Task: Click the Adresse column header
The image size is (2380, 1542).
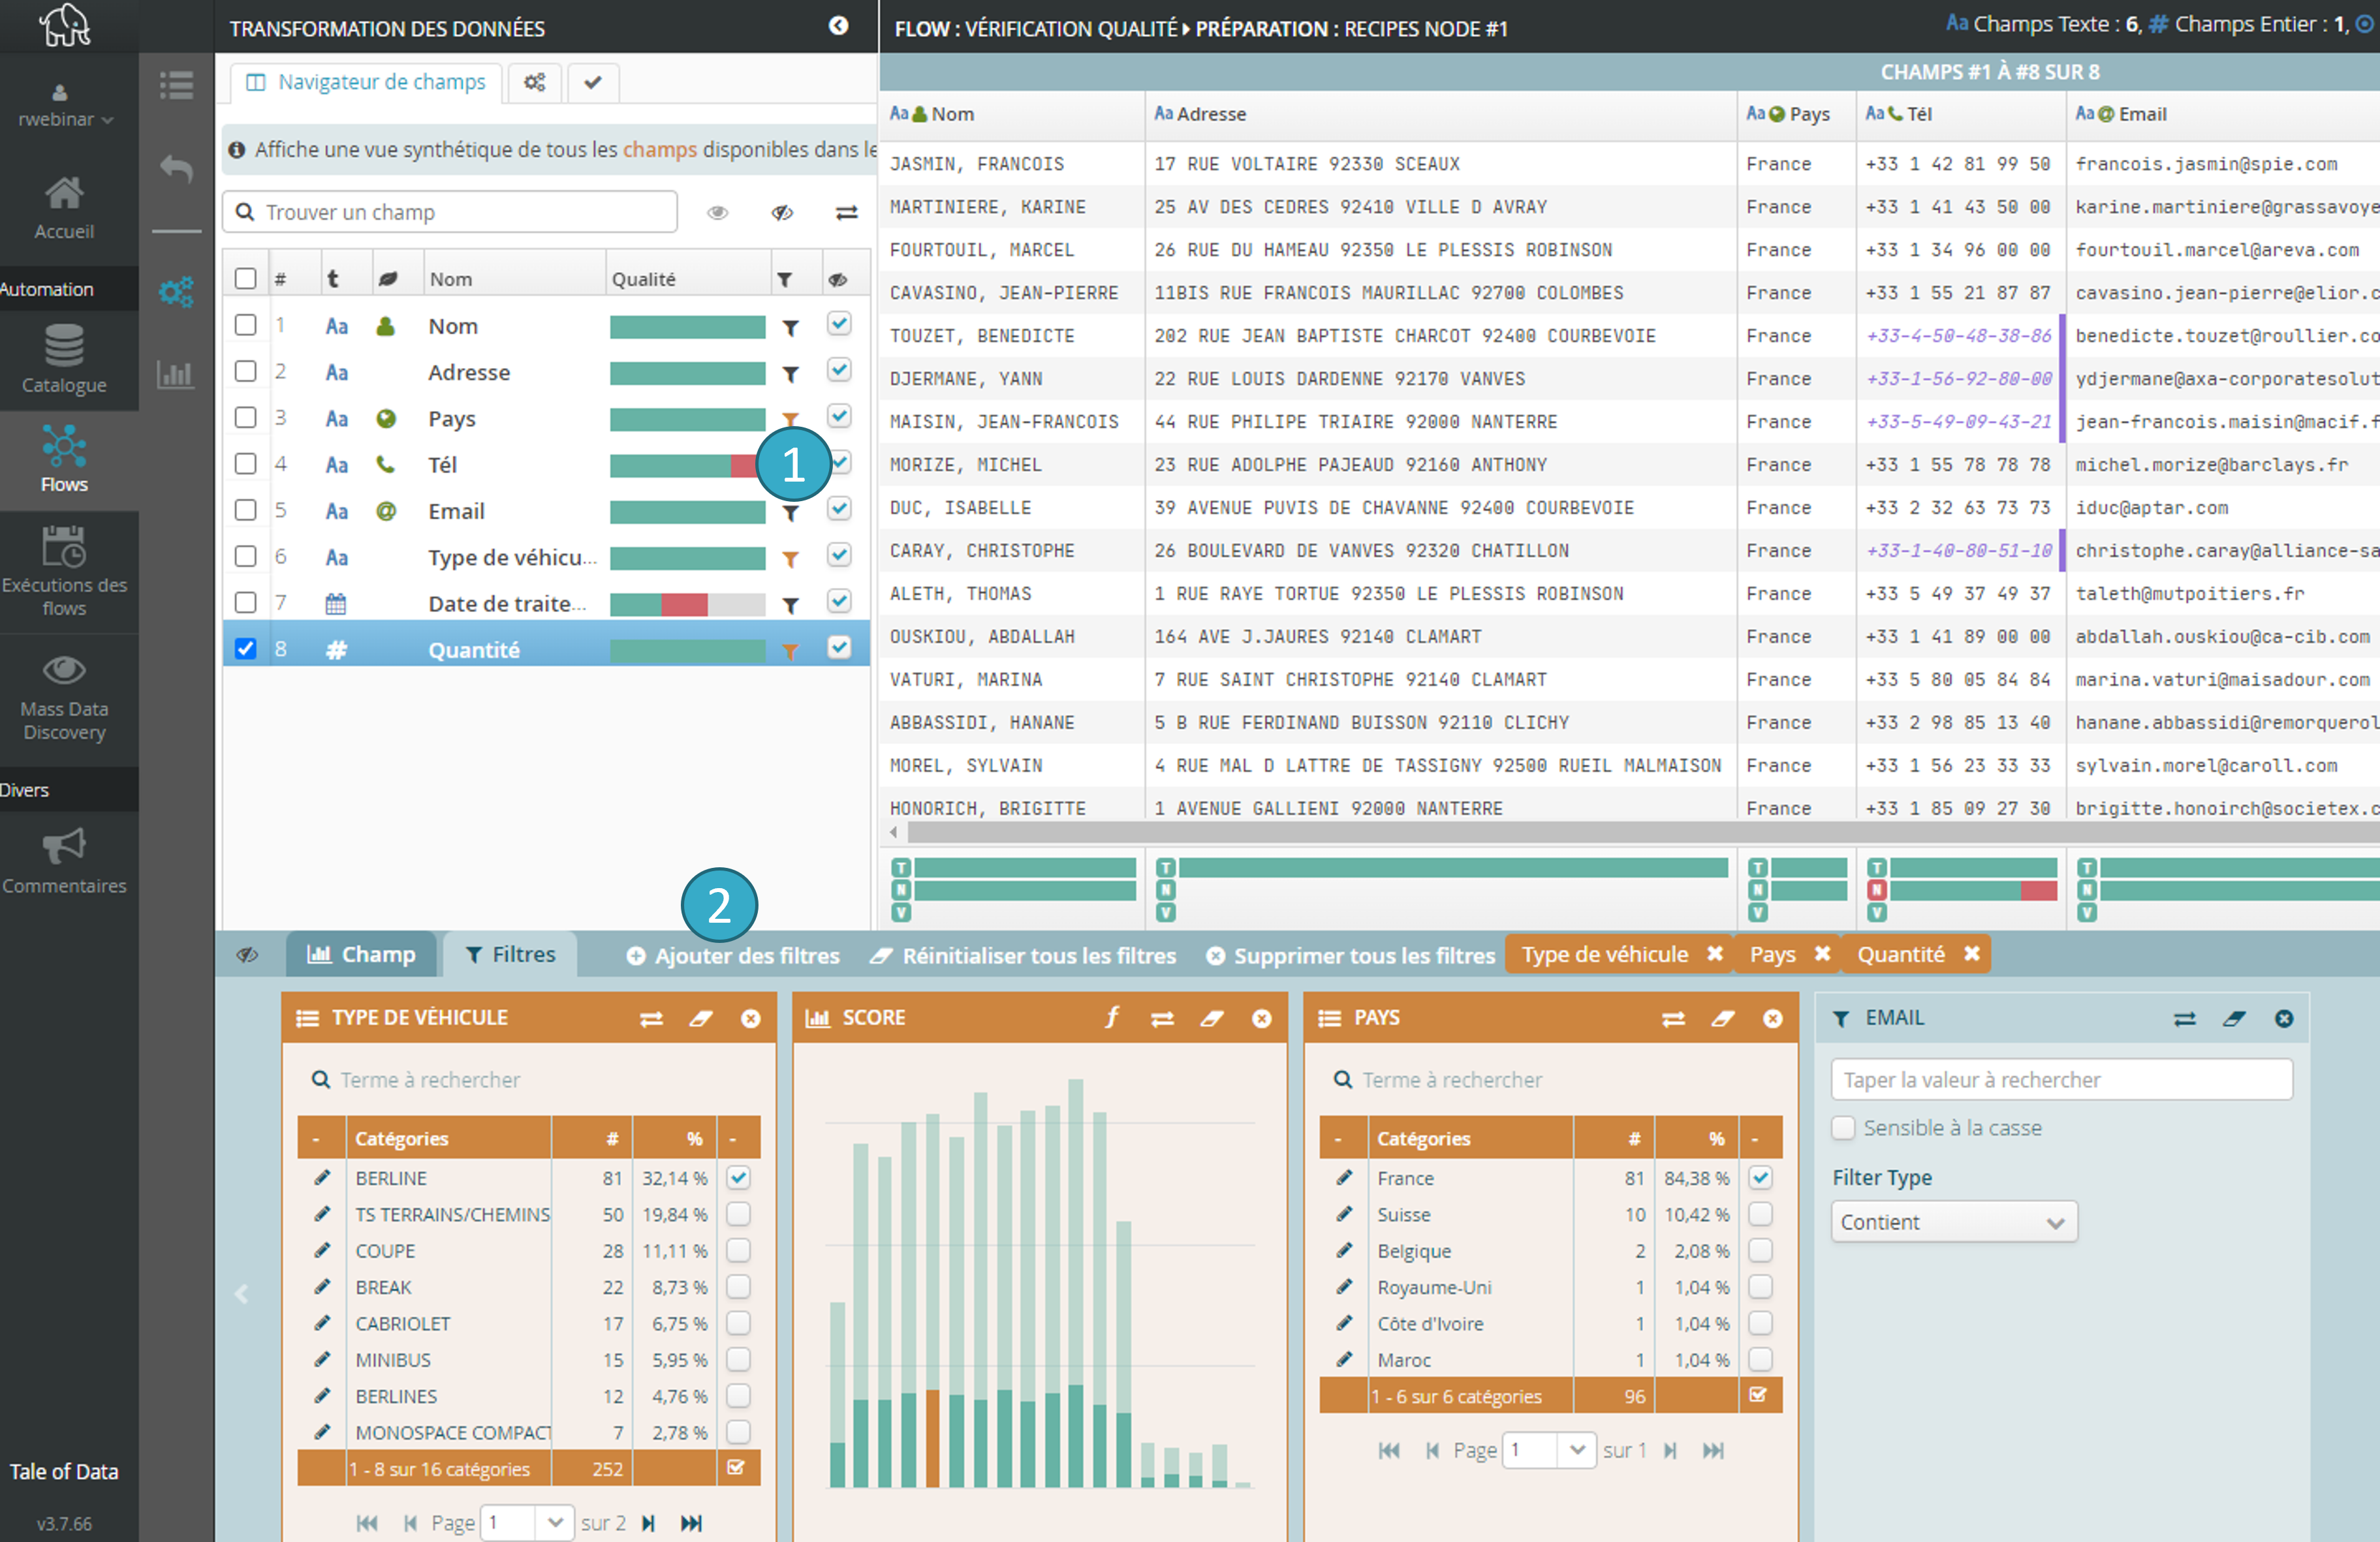Action: tap(1440, 114)
